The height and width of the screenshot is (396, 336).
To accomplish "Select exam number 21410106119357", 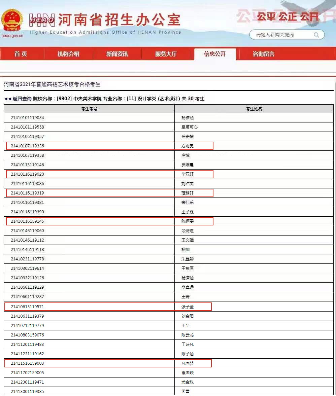I will (27, 137).
